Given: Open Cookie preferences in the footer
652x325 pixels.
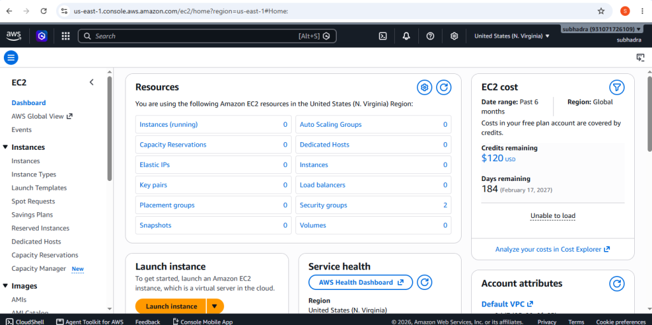Looking at the screenshot, I should click(621, 322).
